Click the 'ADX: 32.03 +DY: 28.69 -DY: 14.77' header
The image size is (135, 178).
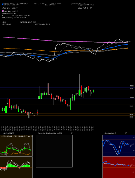click(17, 136)
